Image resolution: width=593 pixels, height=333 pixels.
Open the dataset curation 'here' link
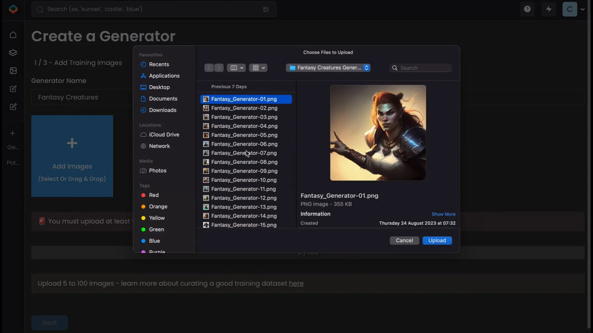pyautogui.click(x=296, y=284)
